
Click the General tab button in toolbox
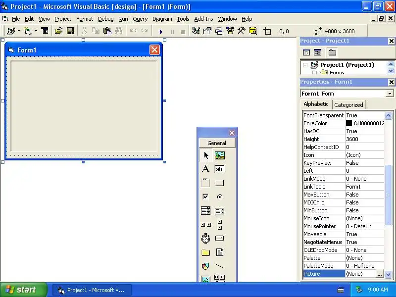[x=217, y=143]
